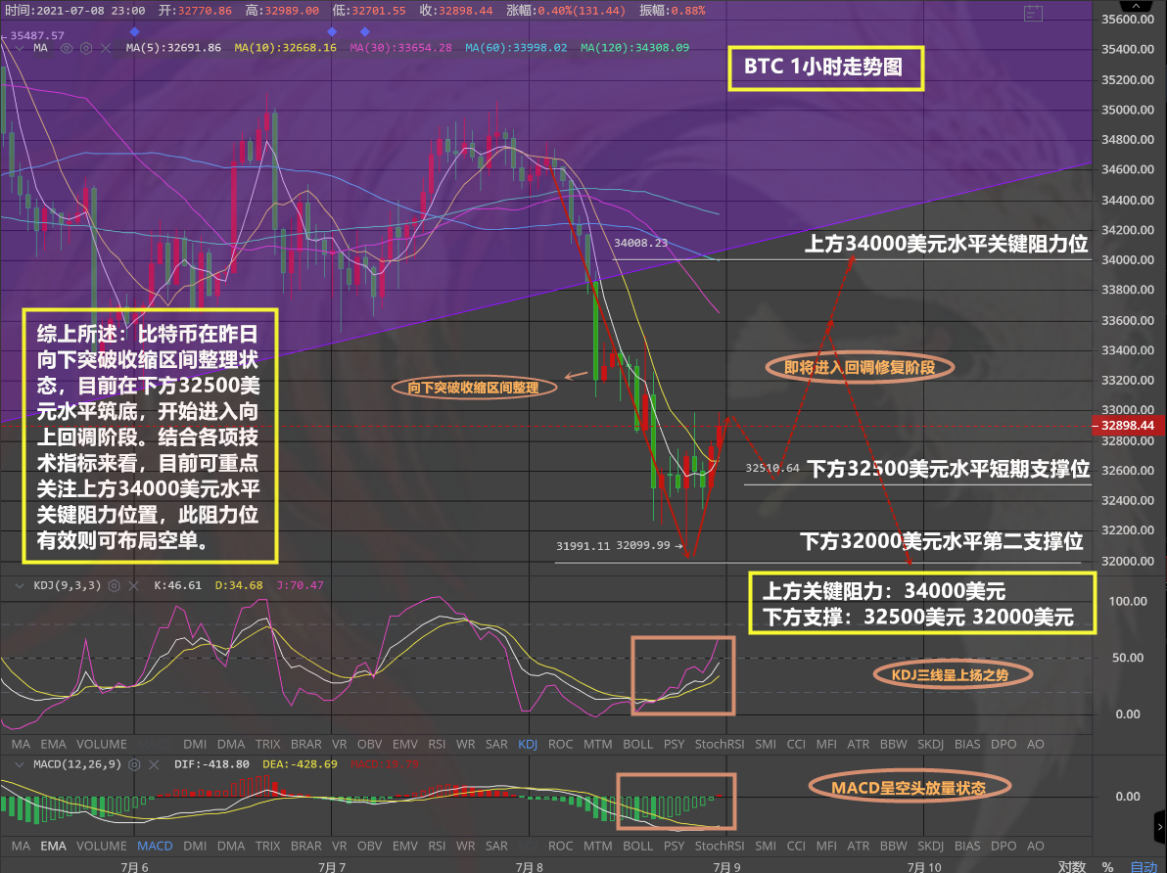Select StochRSI in the KDJ panel's tab strip
The width and height of the screenshot is (1167, 873).
[x=720, y=744]
